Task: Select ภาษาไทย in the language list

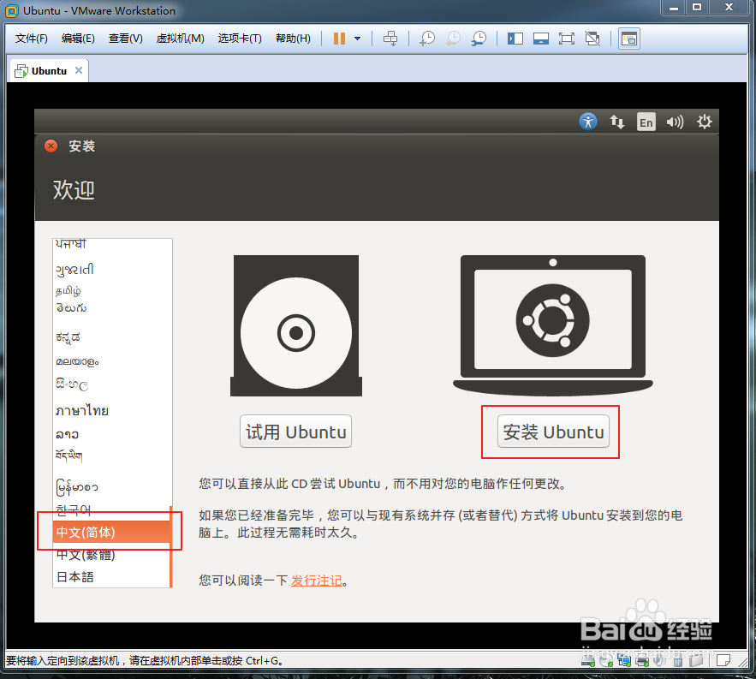Action: [112, 410]
